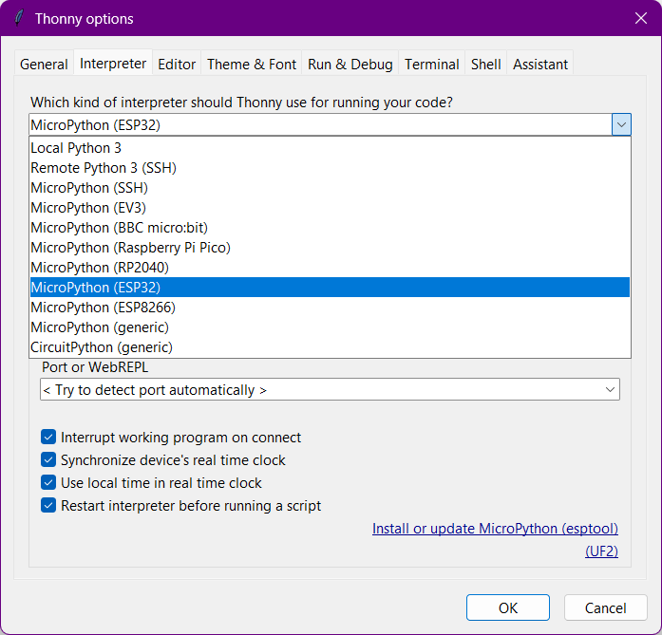Choose MicroPython (Raspberry Pi Pico)

[330, 248]
